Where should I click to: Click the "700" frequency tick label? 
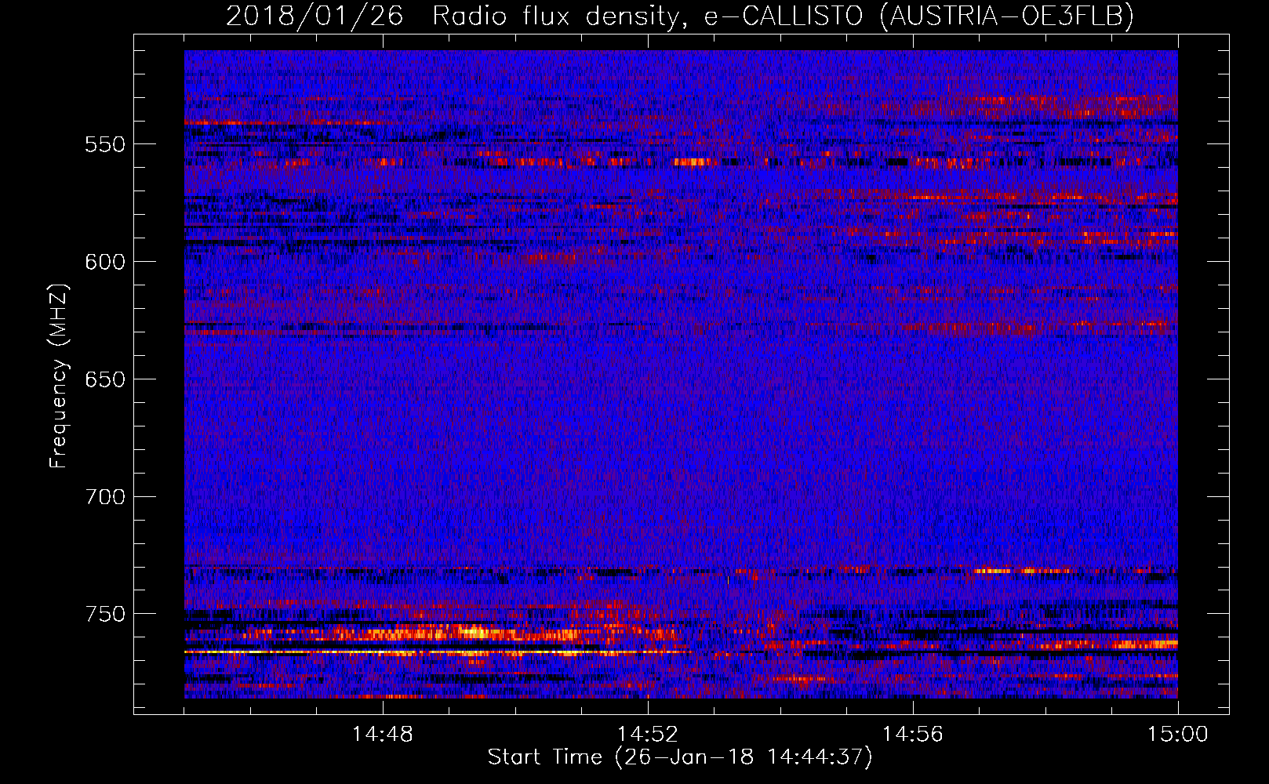(x=105, y=497)
